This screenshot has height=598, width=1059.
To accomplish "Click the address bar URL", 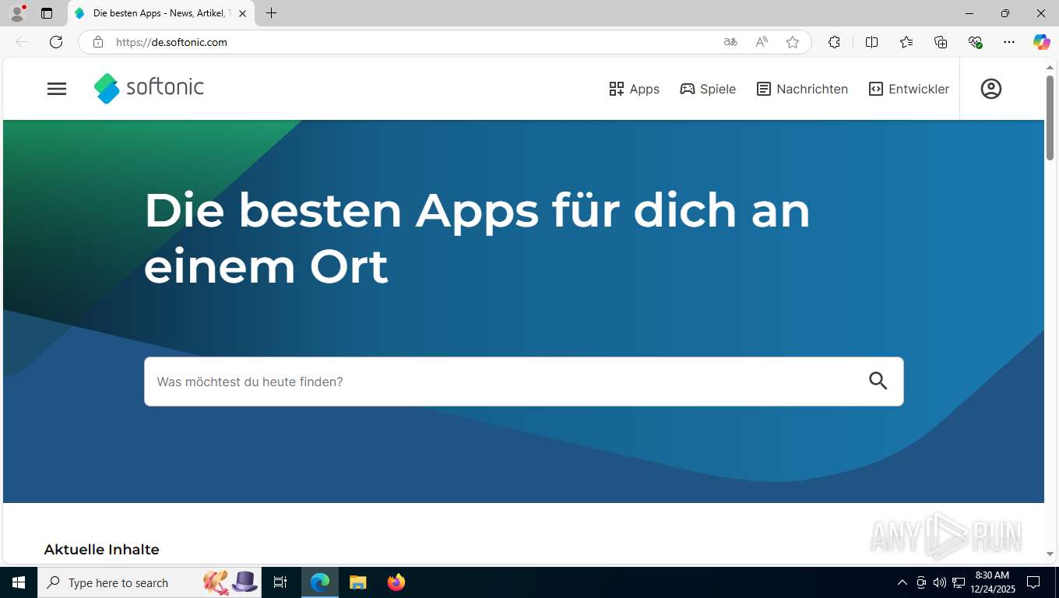I will click(x=171, y=42).
